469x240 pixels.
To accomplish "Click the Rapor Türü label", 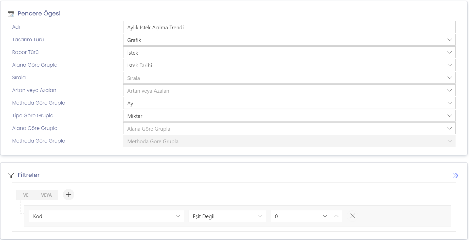I will click(x=25, y=52).
